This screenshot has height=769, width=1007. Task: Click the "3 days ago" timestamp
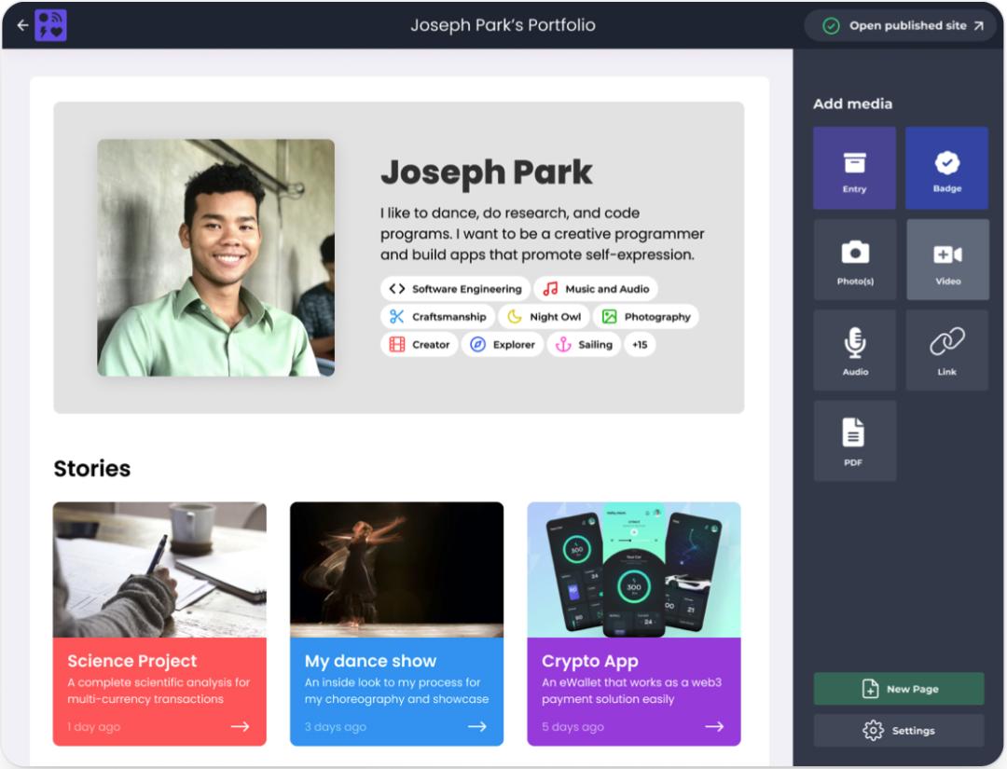click(336, 727)
